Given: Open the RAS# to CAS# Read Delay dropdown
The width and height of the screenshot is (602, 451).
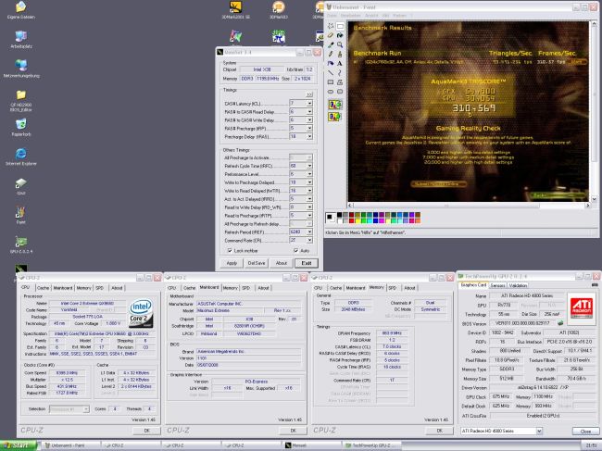Looking at the screenshot, I should click(309, 112).
